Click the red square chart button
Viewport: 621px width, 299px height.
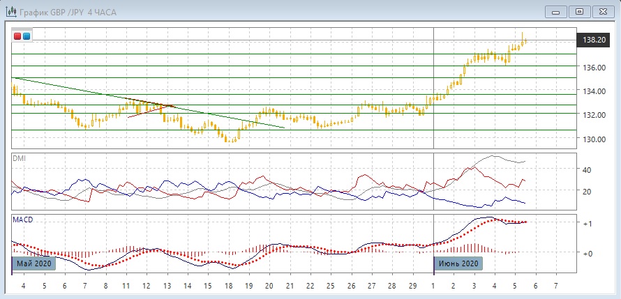(17, 36)
